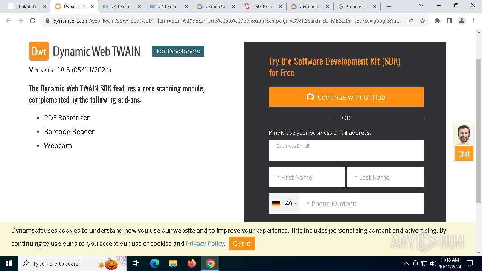Open the share page icon in address bar
Screen dimensions: 482x271
point(410,21)
